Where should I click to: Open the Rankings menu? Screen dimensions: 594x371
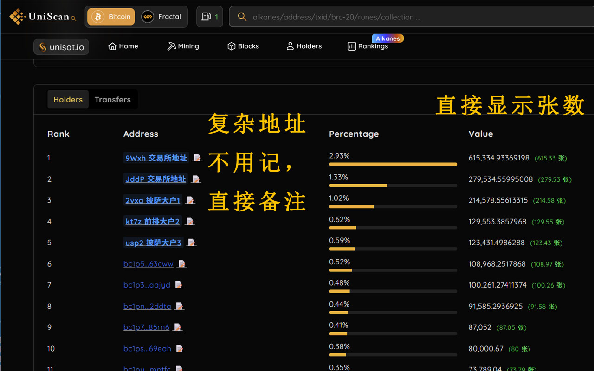click(368, 46)
